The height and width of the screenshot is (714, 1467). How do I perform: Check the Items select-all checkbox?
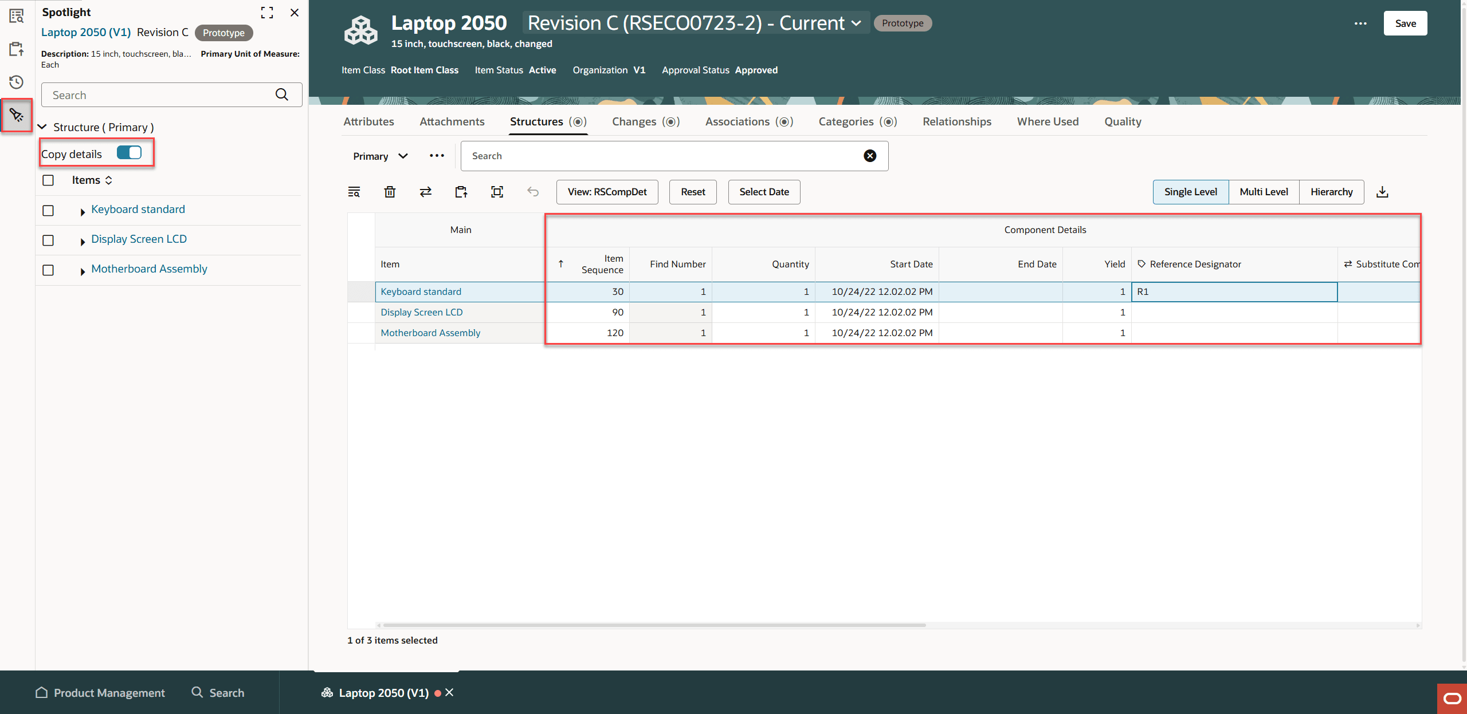click(48, 180)
